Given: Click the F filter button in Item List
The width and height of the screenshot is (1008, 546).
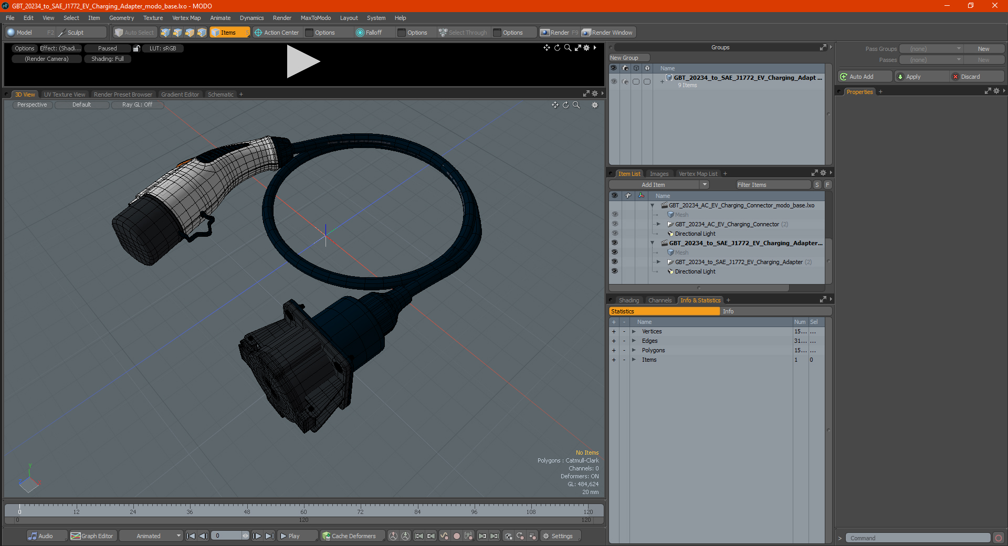Looking at the screenshot, I should [827, 185].
